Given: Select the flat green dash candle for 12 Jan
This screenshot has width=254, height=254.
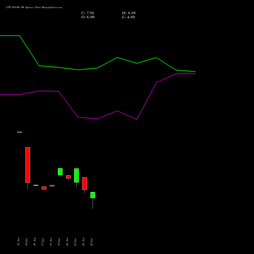Looking at the screenshot, I should 20,132.
